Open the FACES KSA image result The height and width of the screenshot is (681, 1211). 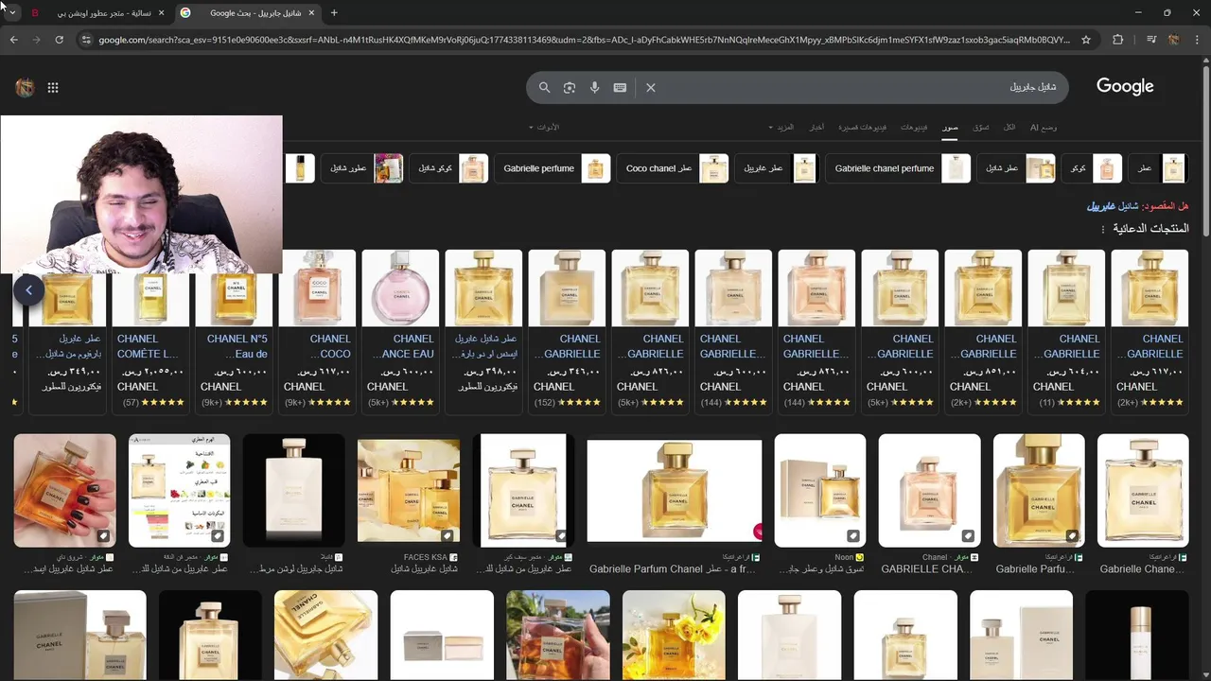409,490
